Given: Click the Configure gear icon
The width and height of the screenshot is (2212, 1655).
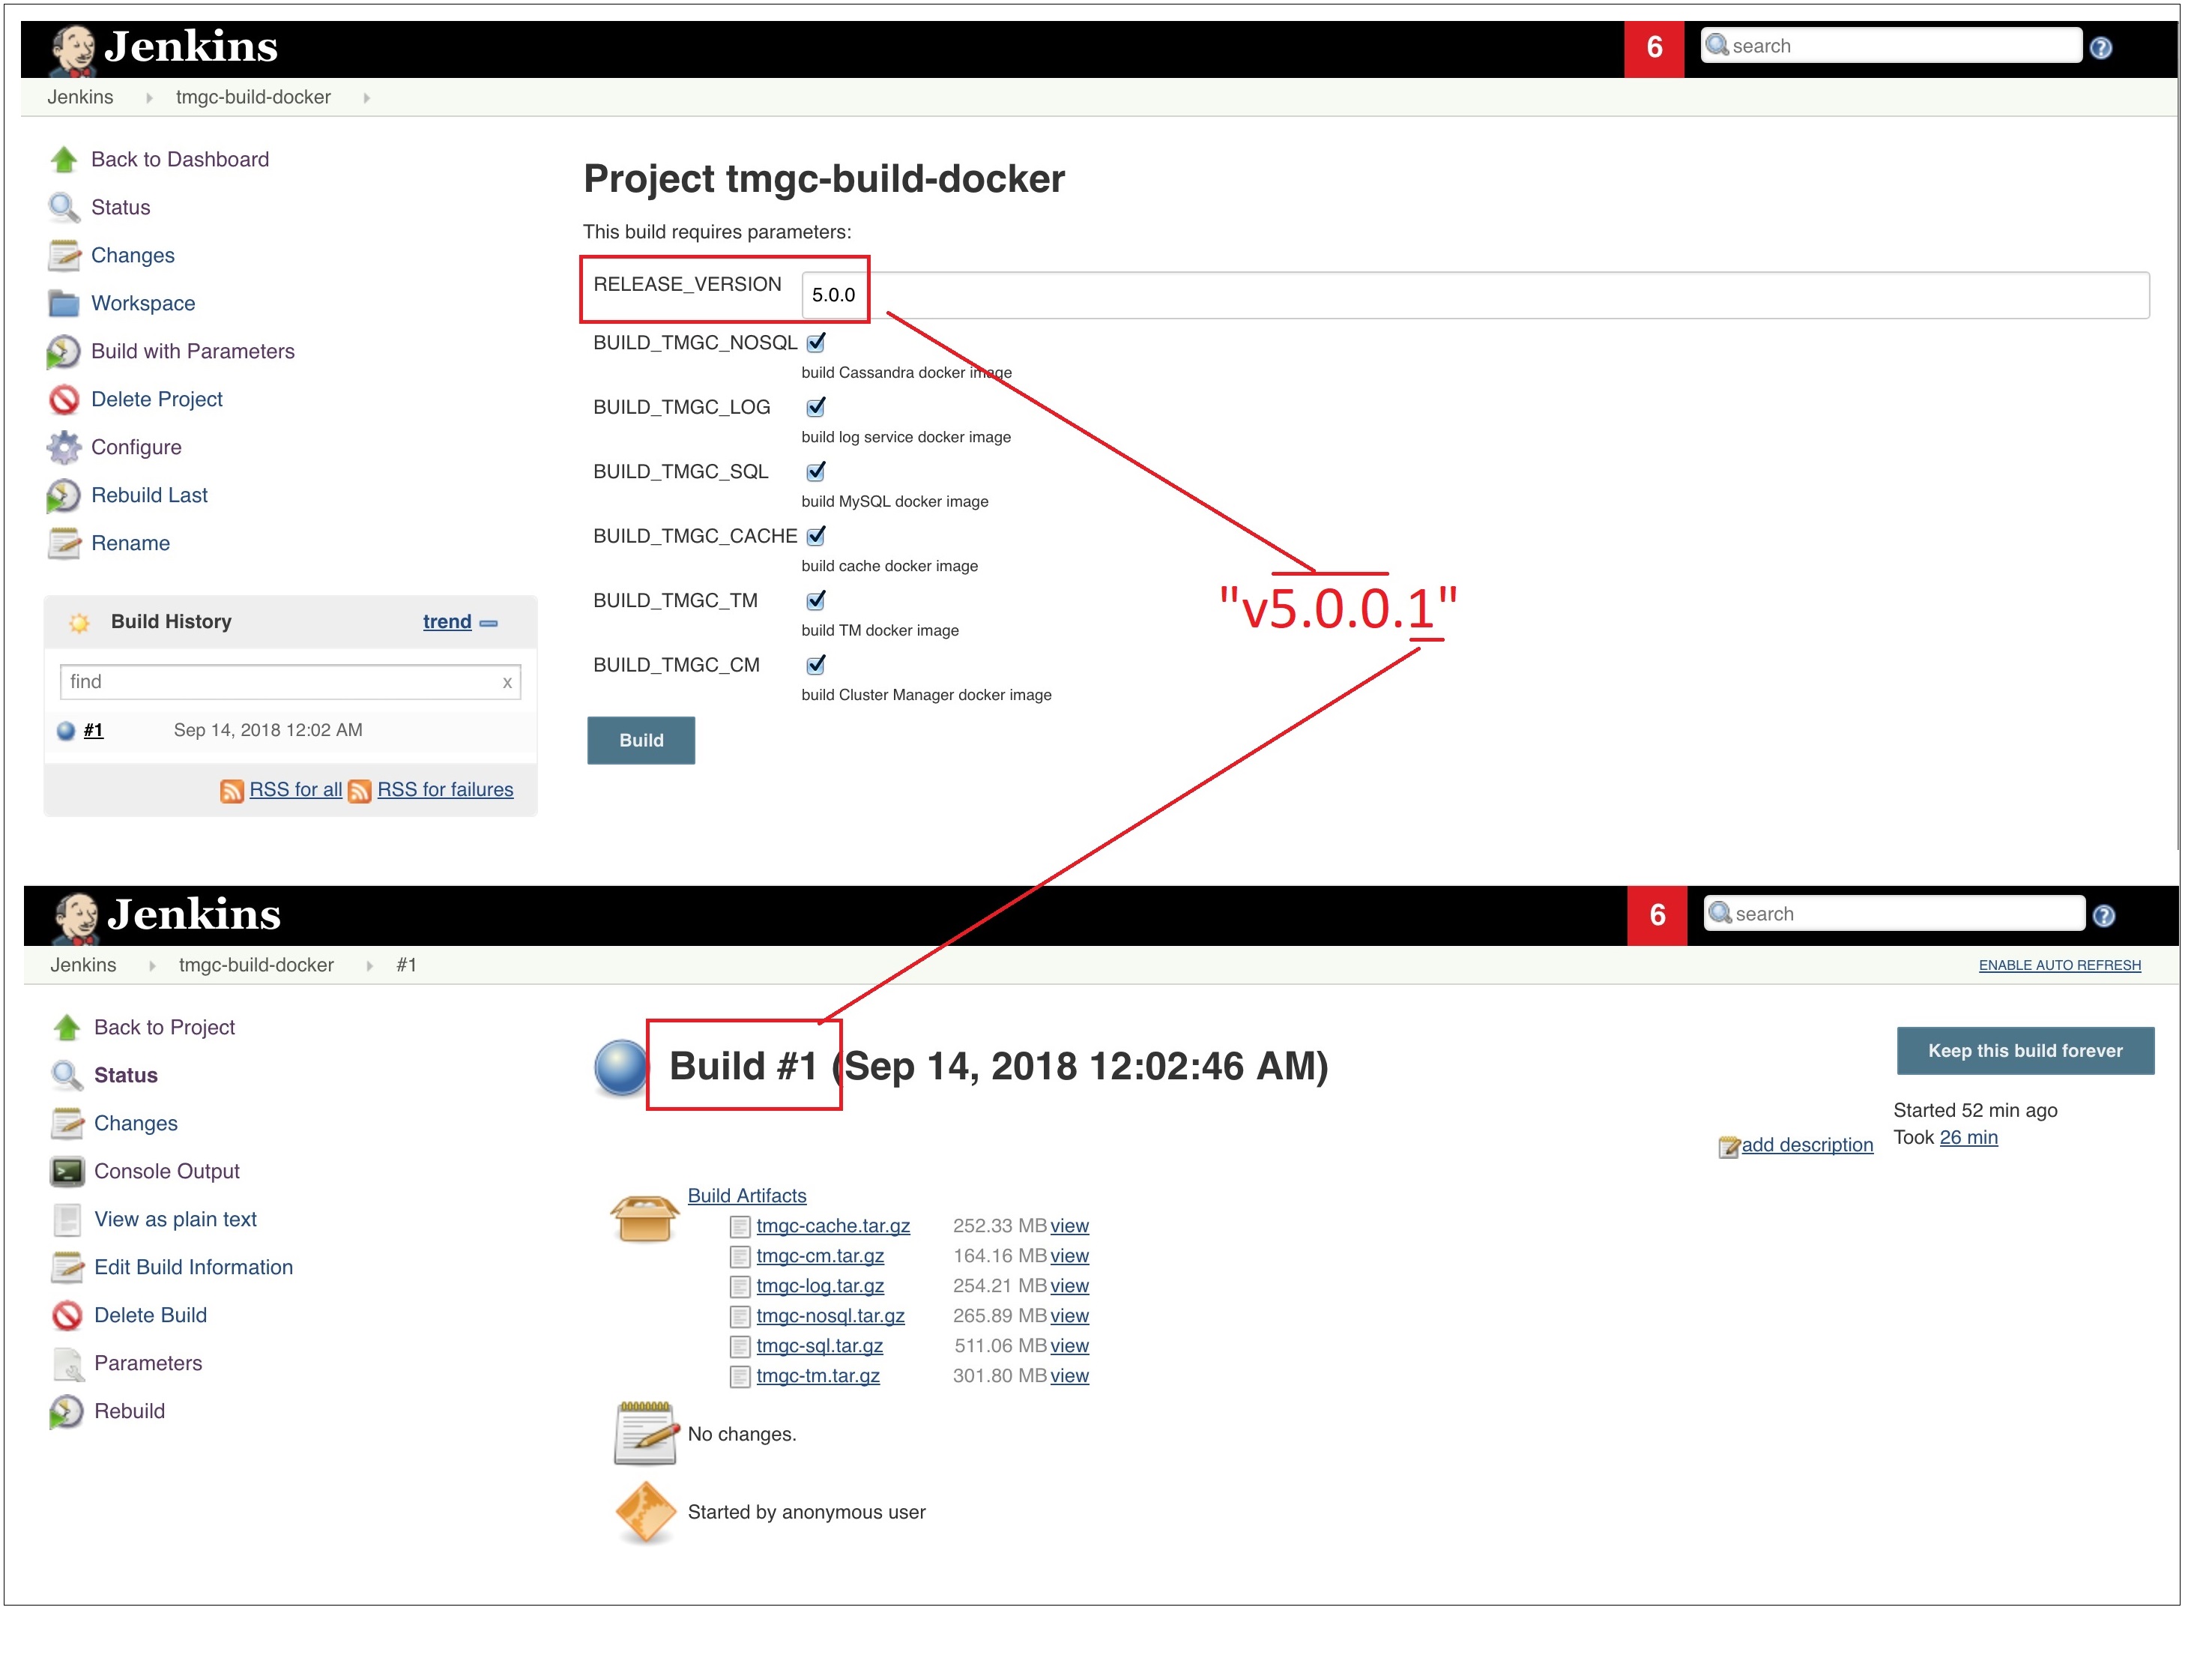Looking at the screenshot, I should click(64, 448).
